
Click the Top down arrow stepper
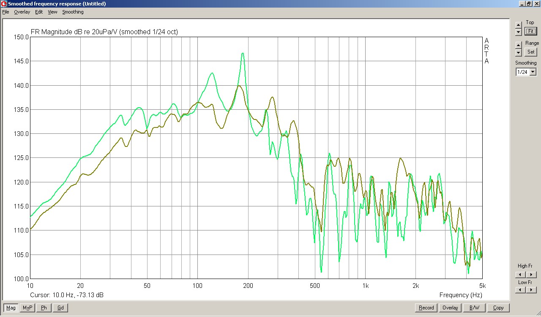click(519, 32)
